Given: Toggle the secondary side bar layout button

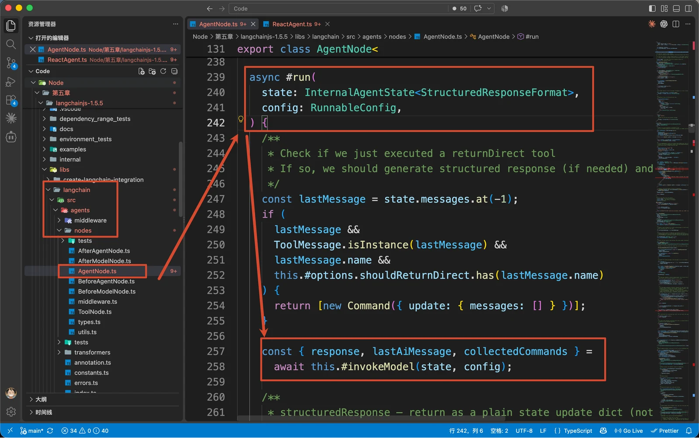Looking at the screenshot, I should [689, 8].
